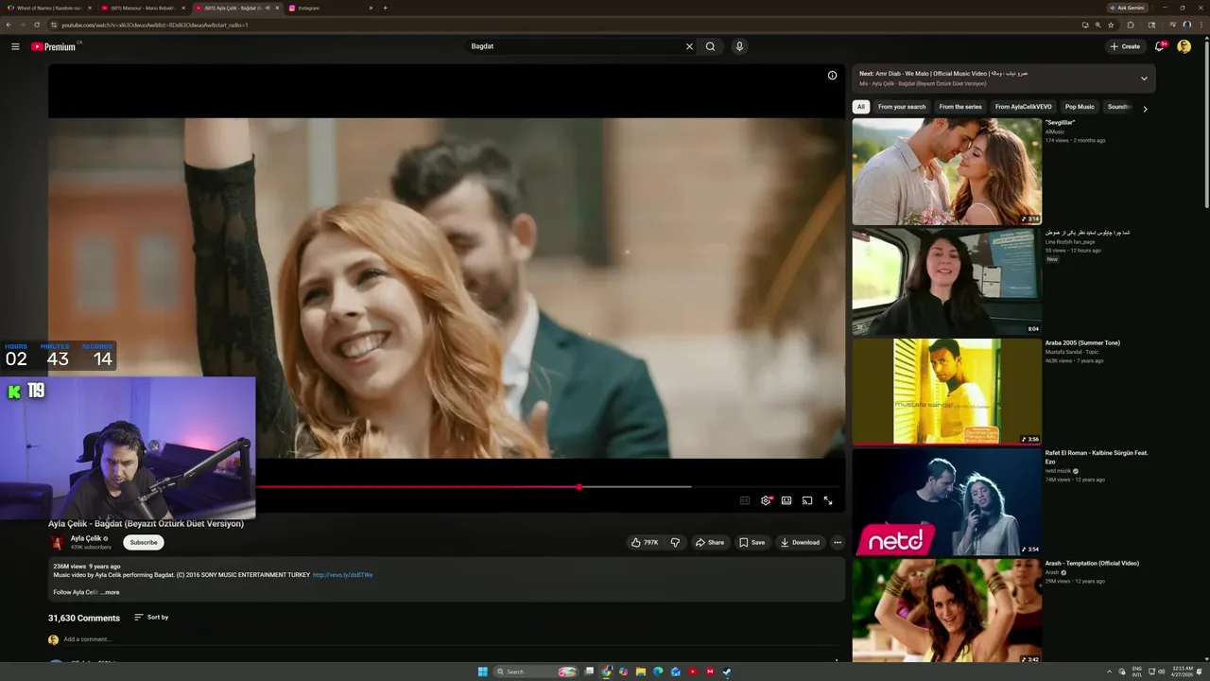Open Sort by comments dropdown
Image resolution: width=1210 pixels, height=681 pixels.
point(151,617)
